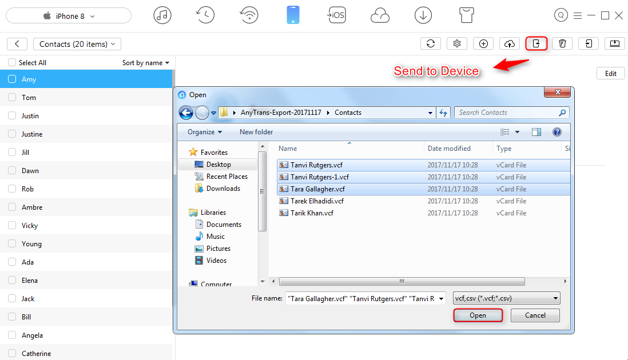This screenshot has width=628, height=360.
Task: Open the Organize dropdown menu
Action: click(205, 132)
